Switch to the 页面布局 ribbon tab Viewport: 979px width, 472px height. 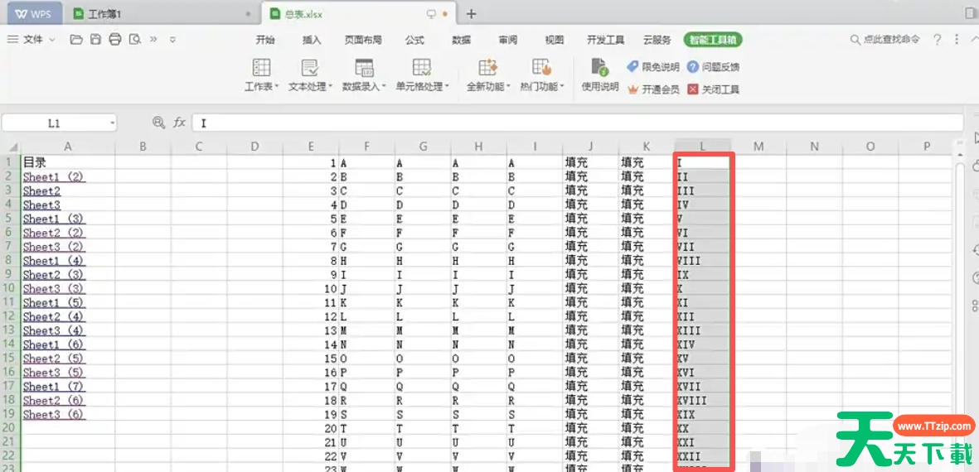click(x=363, y=39)
